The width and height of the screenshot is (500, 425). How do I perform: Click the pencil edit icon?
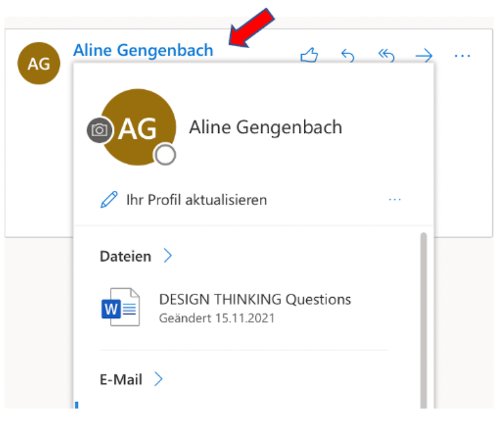click(x=109, y=200)
